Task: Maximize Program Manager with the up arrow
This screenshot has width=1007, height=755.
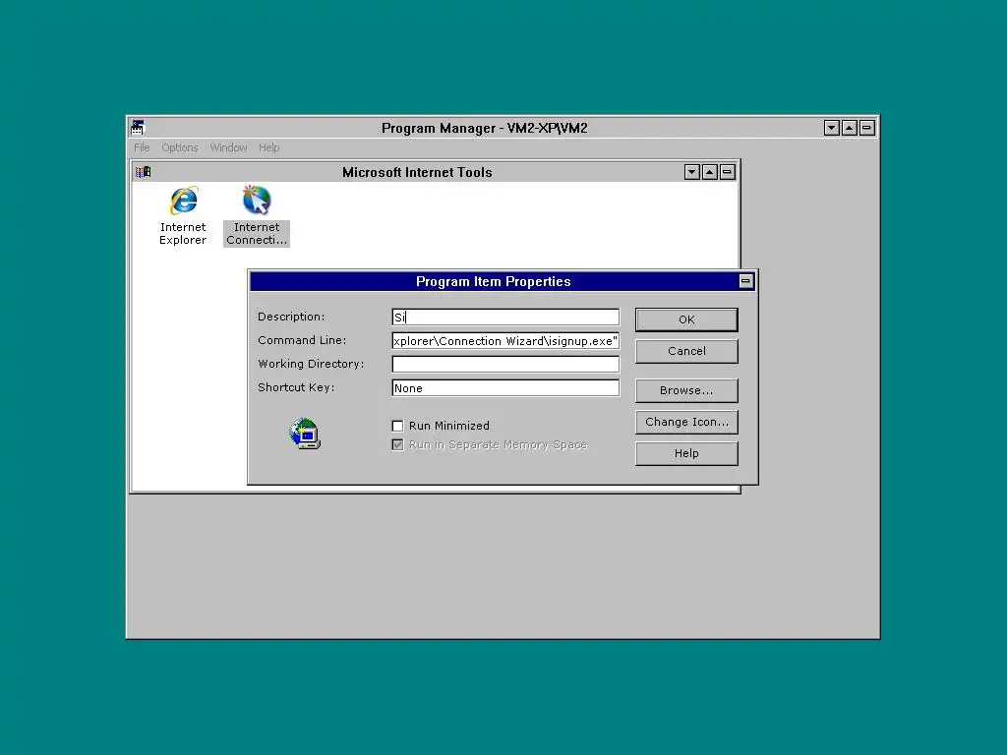Action: pyautogui.click(x=849, y=128)
